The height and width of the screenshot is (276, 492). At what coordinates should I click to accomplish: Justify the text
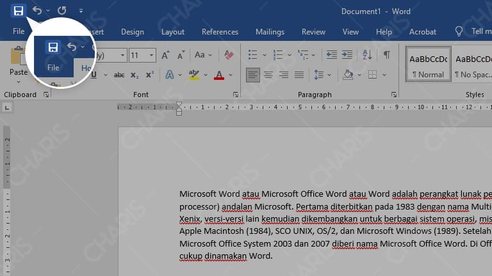[x=299, y=75]
